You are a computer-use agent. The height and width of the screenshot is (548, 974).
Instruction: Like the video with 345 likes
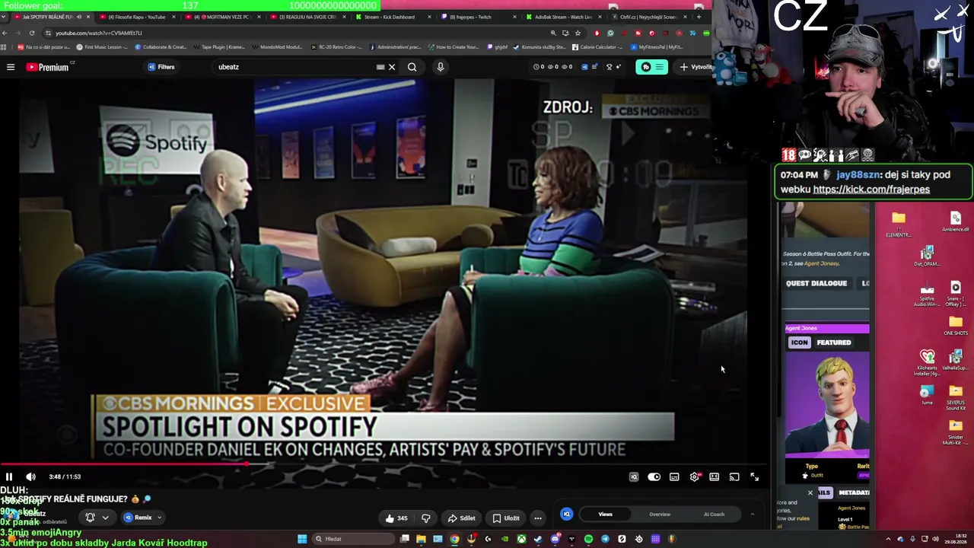[396, 518]
